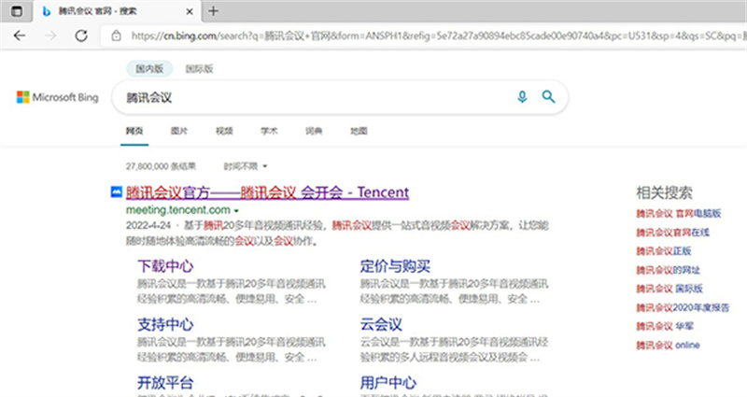Image resolution: width=747 pixels, height=397 pixels.
Task: Go to the 地图 search tab
Action: [359, 131]
